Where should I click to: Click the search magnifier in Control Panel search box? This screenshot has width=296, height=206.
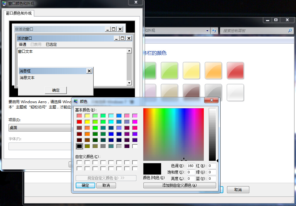tap(289, 31)
